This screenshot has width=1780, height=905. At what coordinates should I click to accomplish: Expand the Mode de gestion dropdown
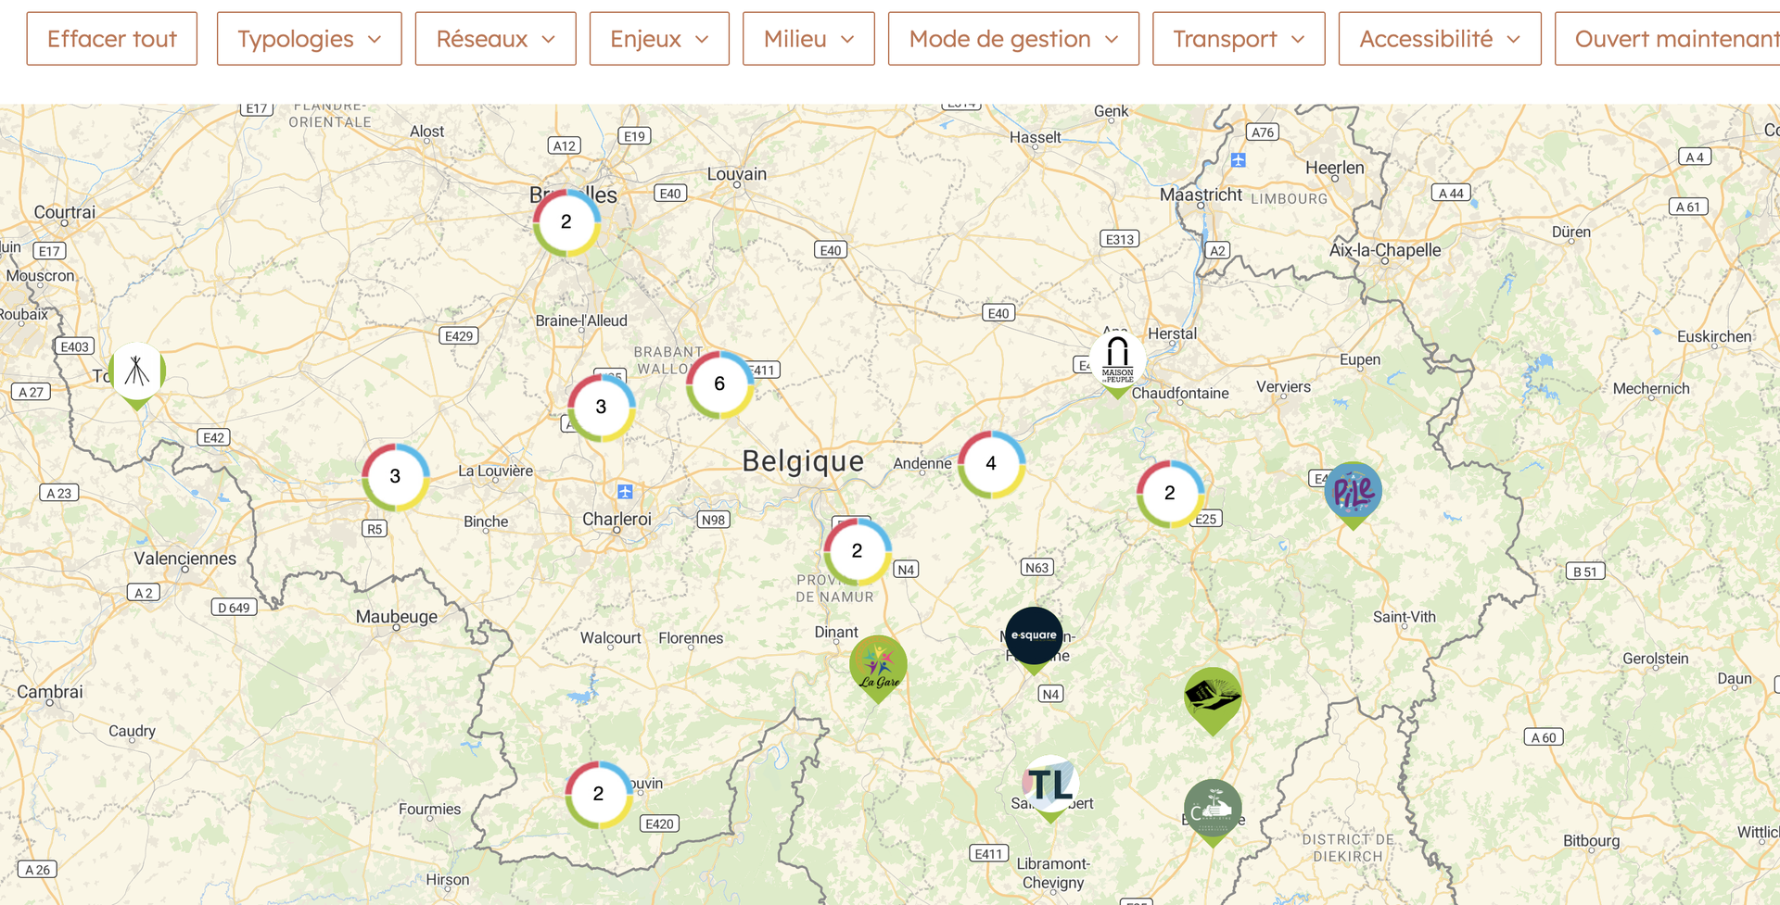pyautogui.click(x=1012, y=39)
